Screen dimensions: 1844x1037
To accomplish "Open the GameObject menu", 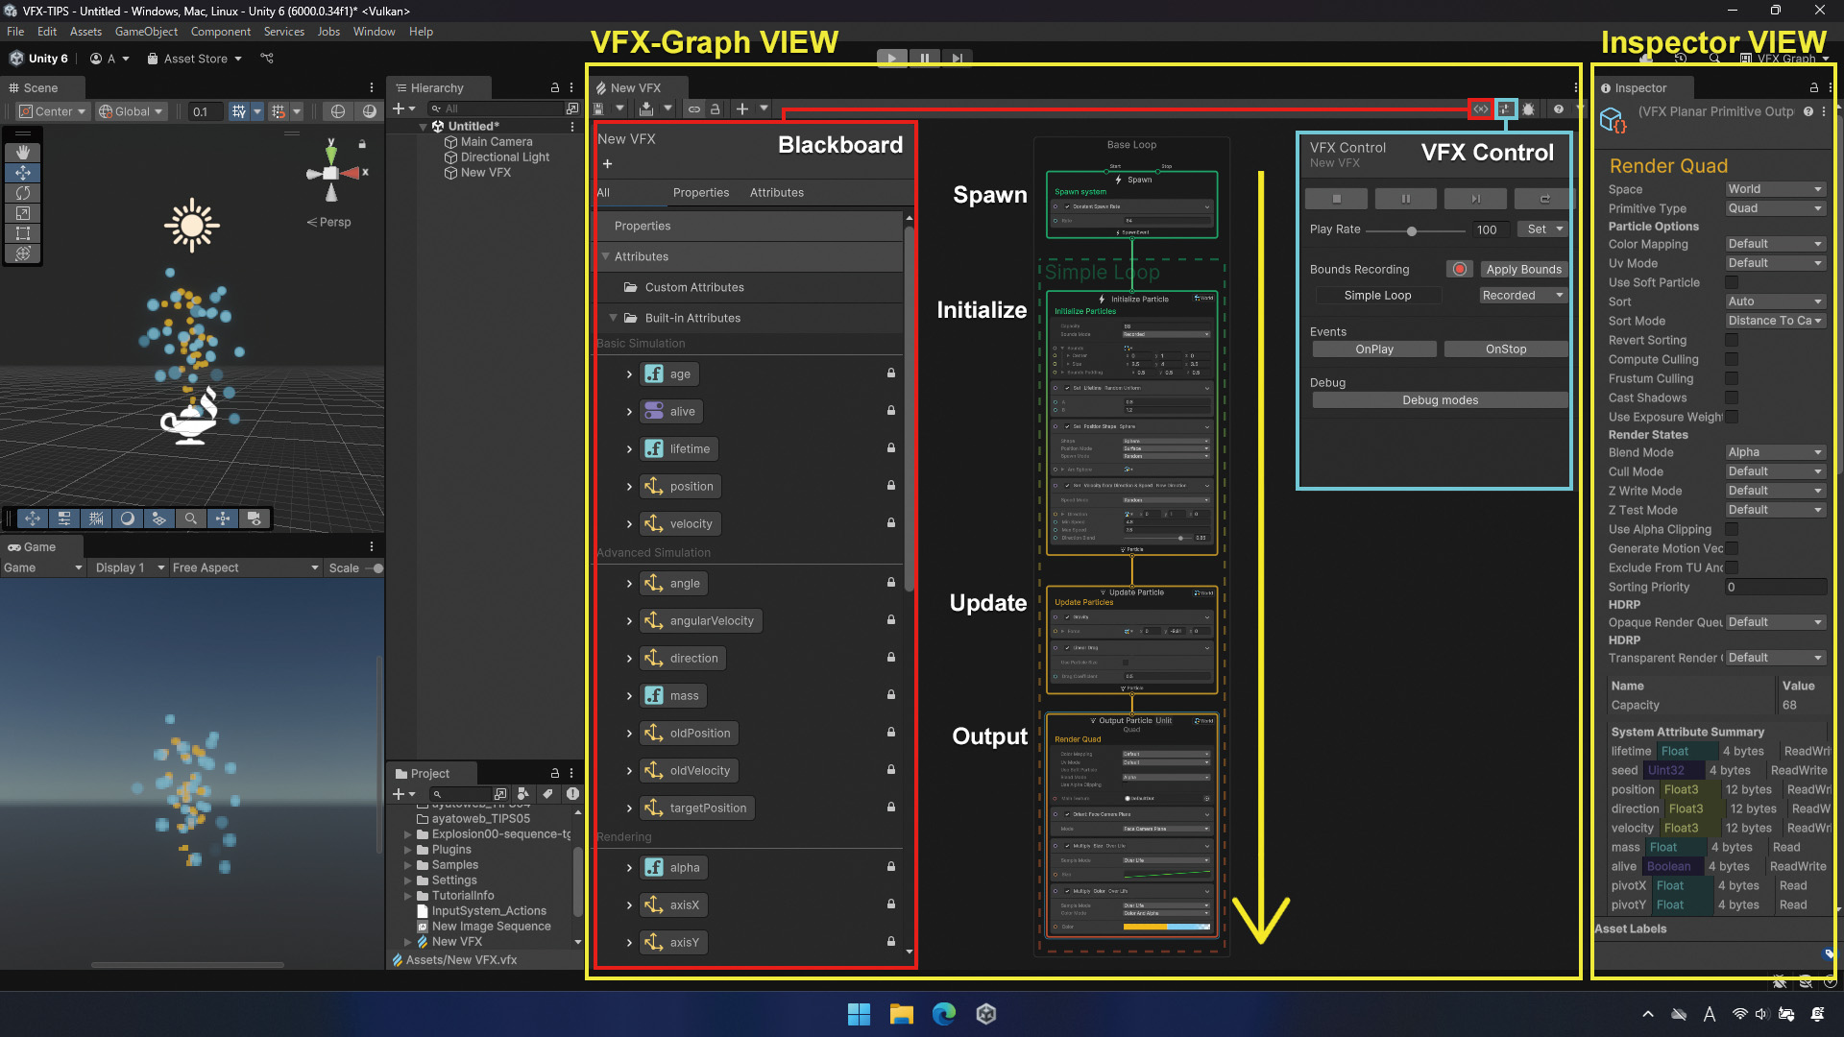I will coord(146,32).
